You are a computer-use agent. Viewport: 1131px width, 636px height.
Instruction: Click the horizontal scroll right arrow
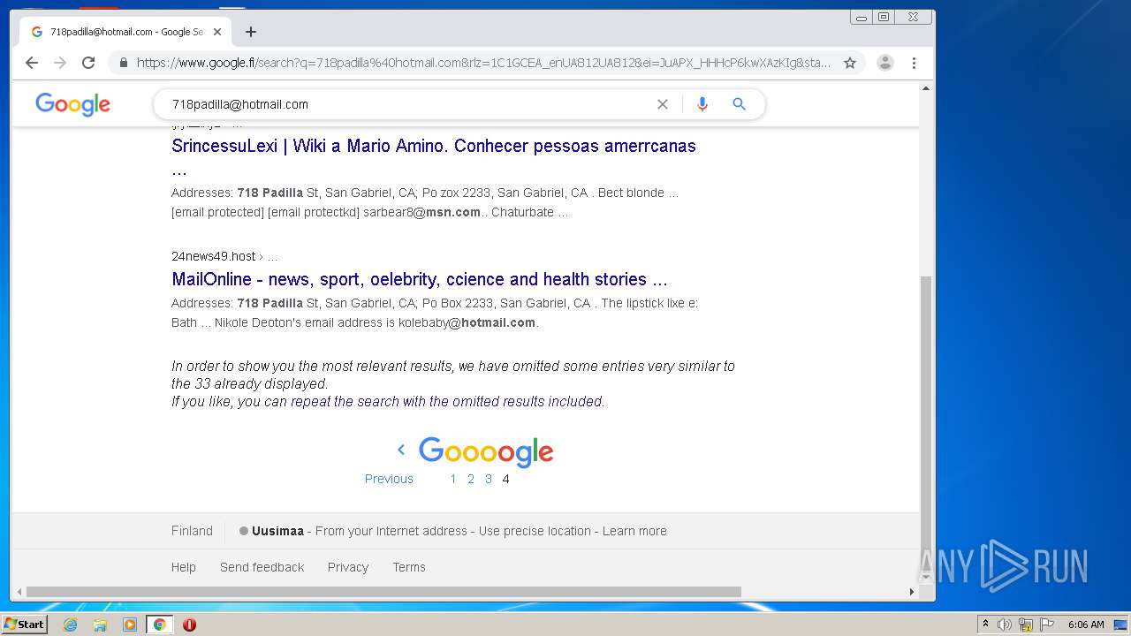click(912, 592)
